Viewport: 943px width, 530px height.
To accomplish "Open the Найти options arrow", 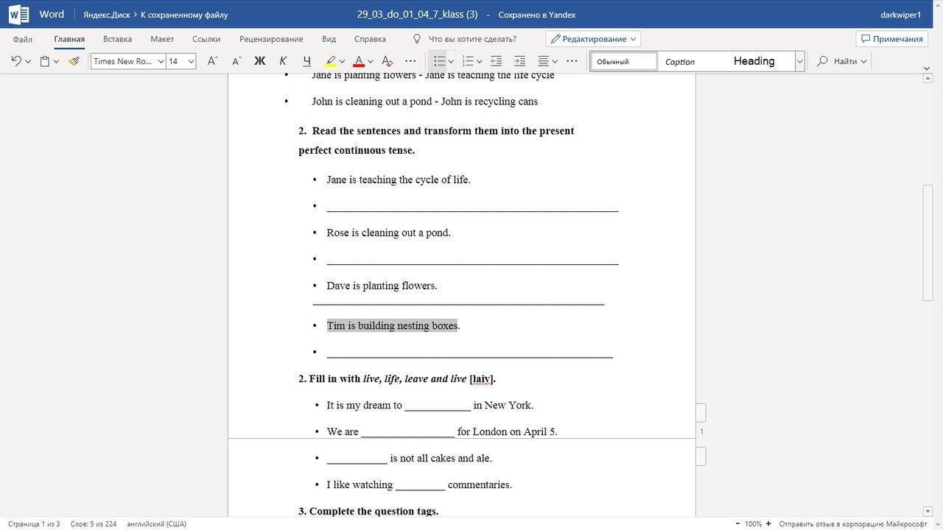I will [x=863, y=61].
